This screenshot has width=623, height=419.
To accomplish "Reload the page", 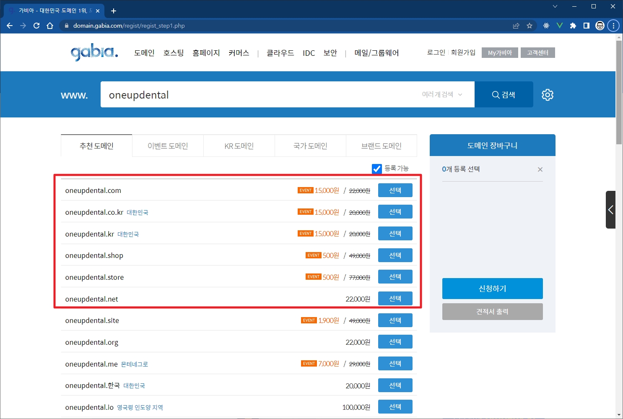I will (x=36, y=26).
